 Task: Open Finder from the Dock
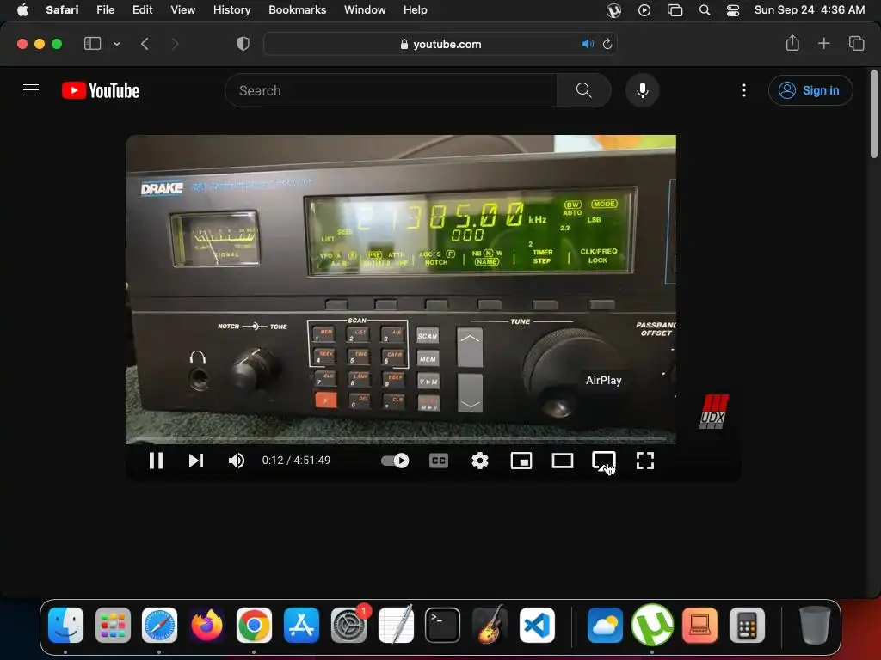(65, 625)
